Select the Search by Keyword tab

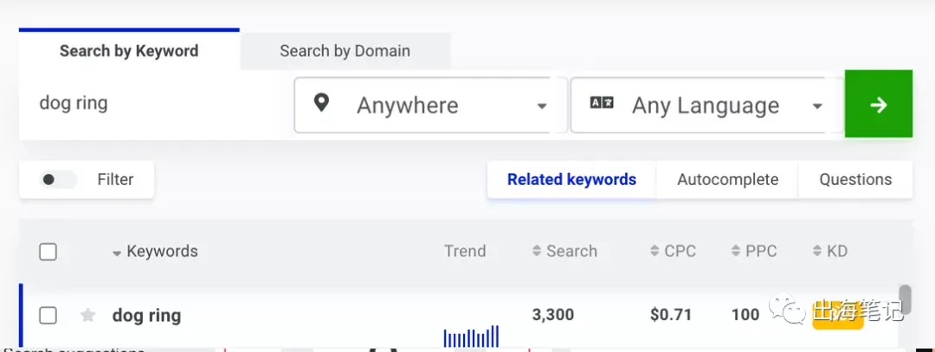pos(129,51)
